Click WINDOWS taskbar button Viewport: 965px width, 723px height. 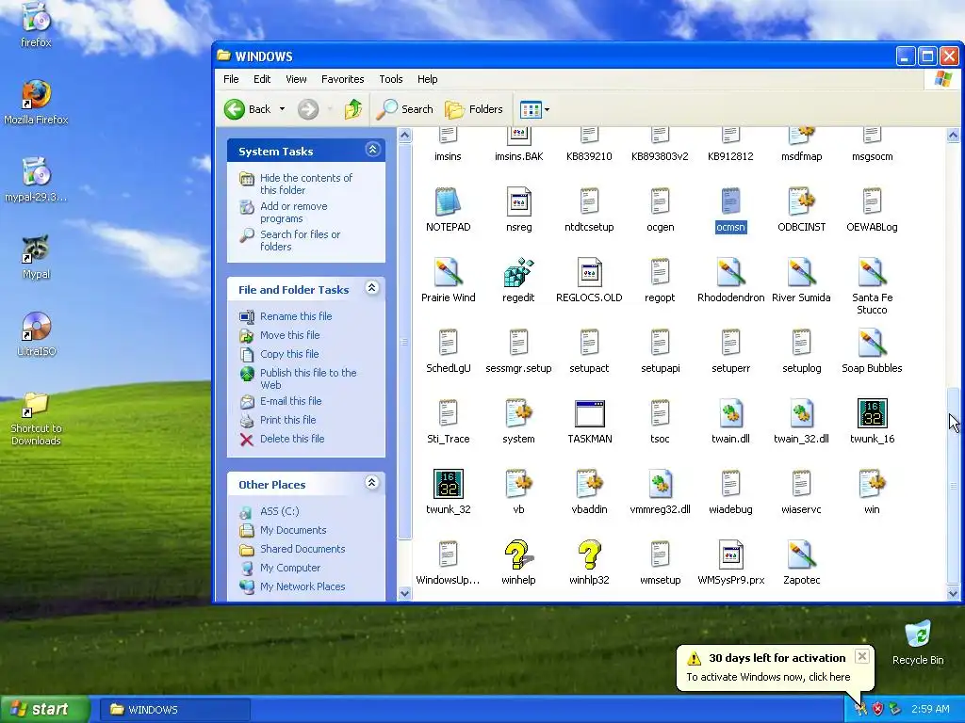pyautogui.click(x=174, y=710)
